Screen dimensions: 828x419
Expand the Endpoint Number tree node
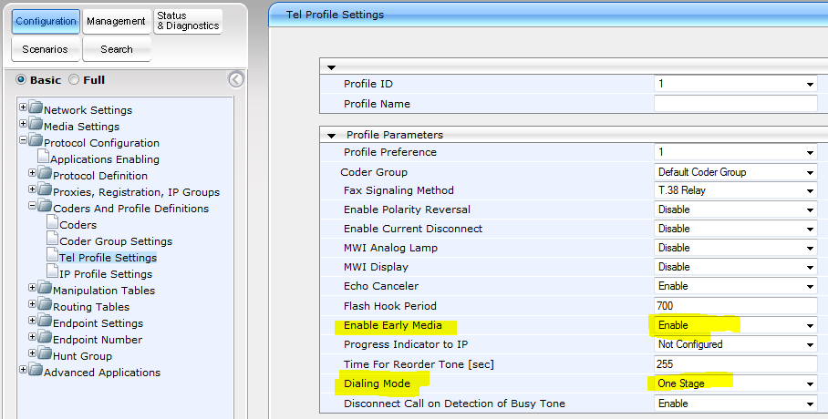coord(32,337)
